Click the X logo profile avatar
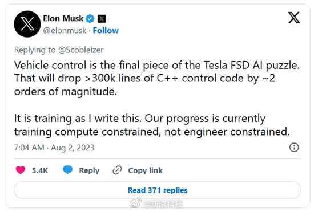Screen dimensions: 314x212 [x=27, y=24]
